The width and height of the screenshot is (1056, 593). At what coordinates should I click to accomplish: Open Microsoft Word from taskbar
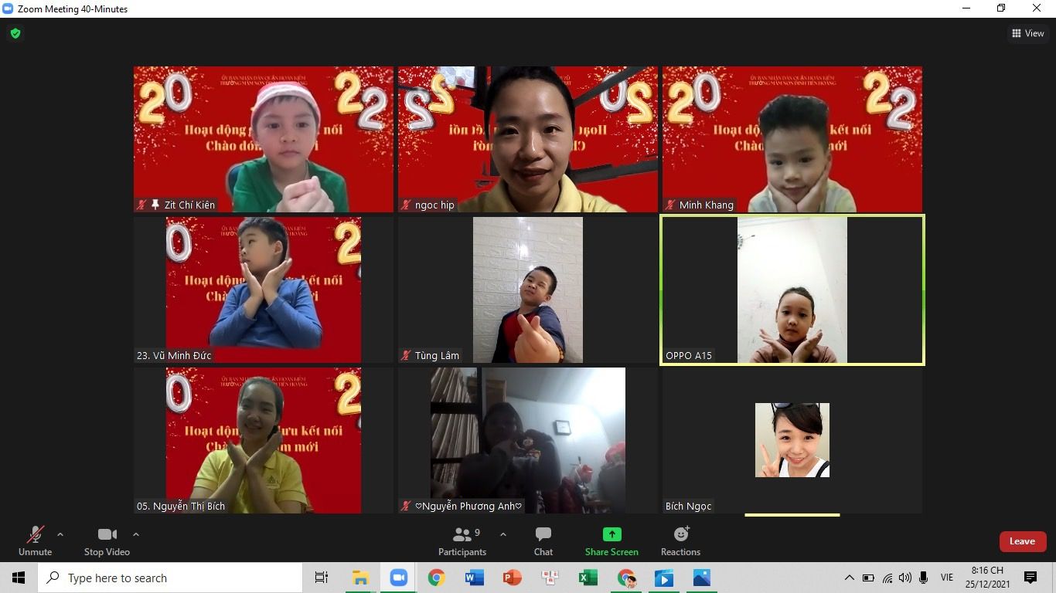pyautogui.click(x=474, y=578)
